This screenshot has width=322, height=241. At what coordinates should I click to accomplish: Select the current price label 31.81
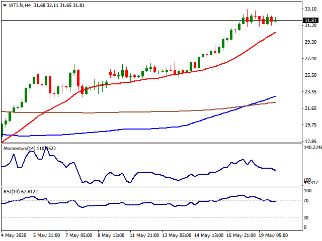(311, 20)
